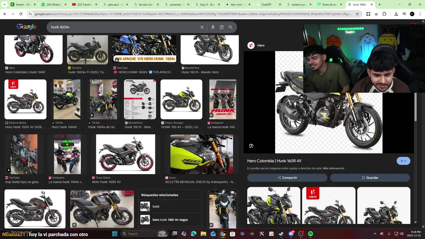
Task: Open the related image with red Hero logo
Action: click(329, 205)
